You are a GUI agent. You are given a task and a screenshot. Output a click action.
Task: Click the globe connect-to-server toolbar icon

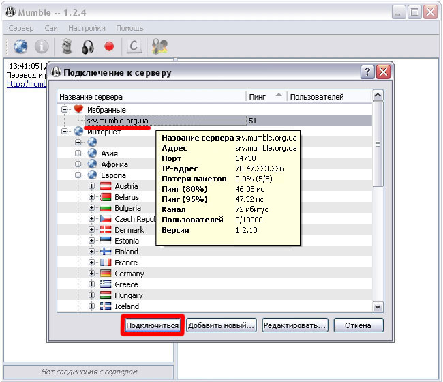coord(21,46)
